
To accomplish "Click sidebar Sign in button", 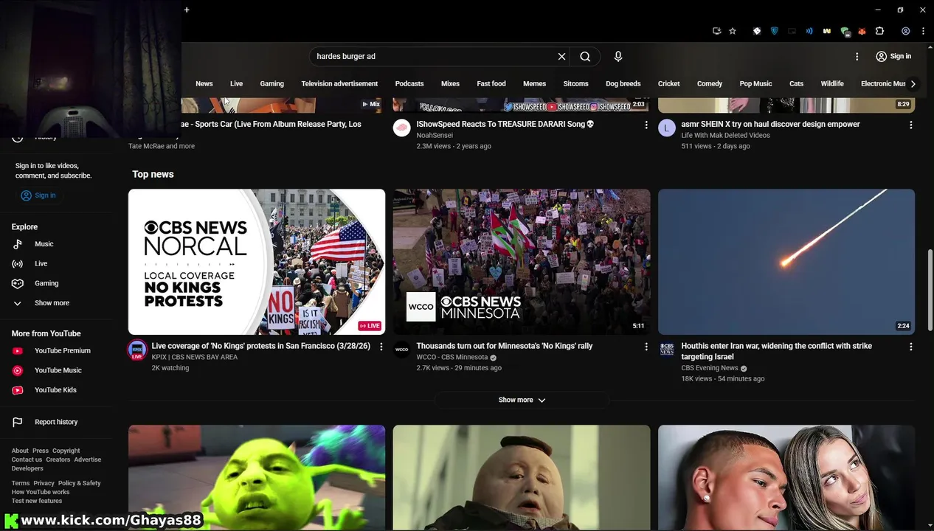I will pyautogui.click(x=38, y=195).
